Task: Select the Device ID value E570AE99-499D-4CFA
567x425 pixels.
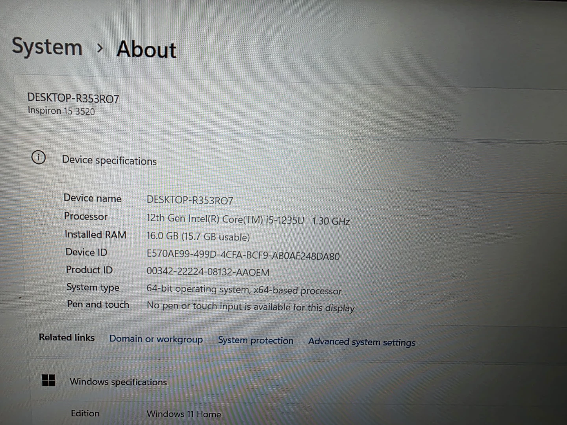Action: 243,255
